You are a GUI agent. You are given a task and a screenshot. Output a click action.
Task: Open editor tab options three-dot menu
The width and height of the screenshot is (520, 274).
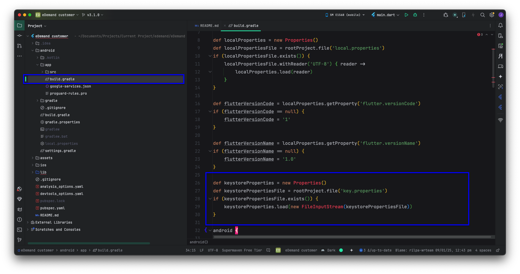(x=490, y=26)
